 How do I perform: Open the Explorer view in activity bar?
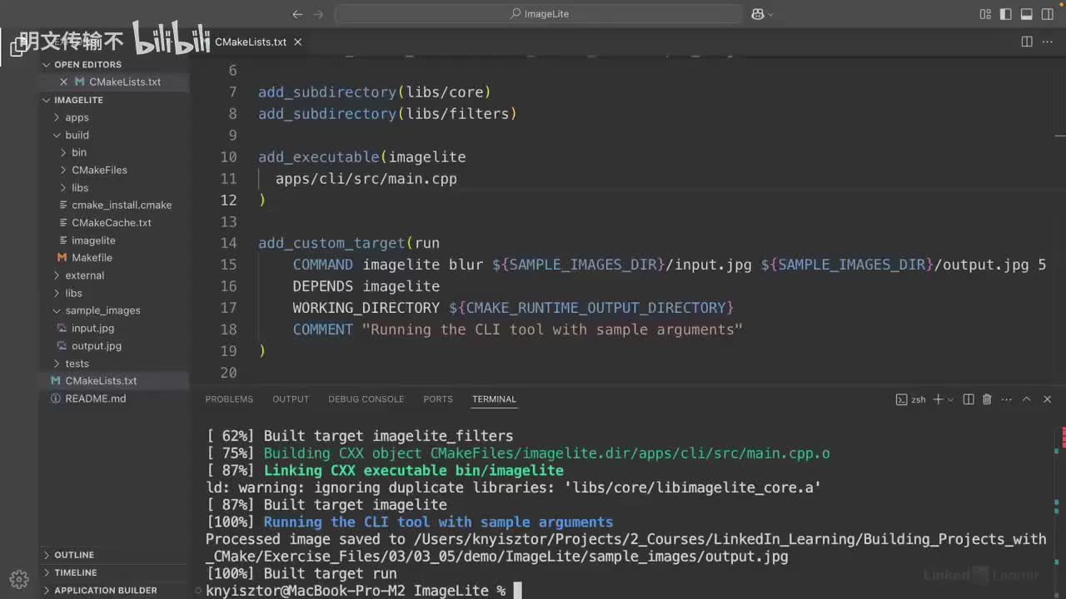[x=18, y=47]
